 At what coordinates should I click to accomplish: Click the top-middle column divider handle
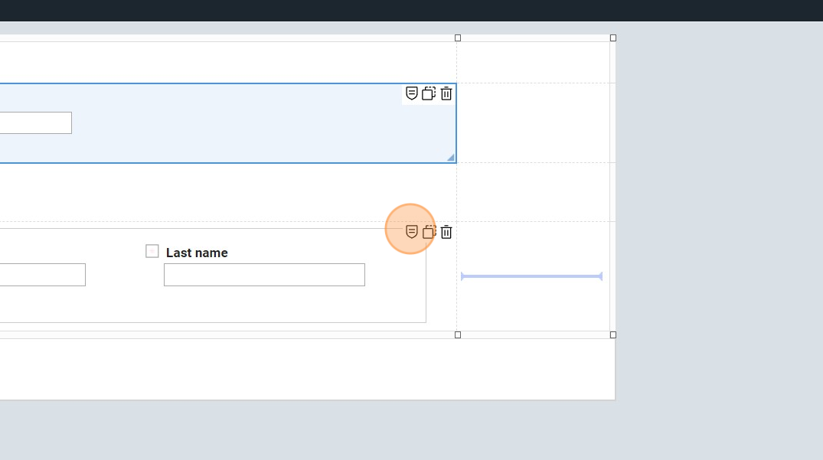click(x=458, y=38)
